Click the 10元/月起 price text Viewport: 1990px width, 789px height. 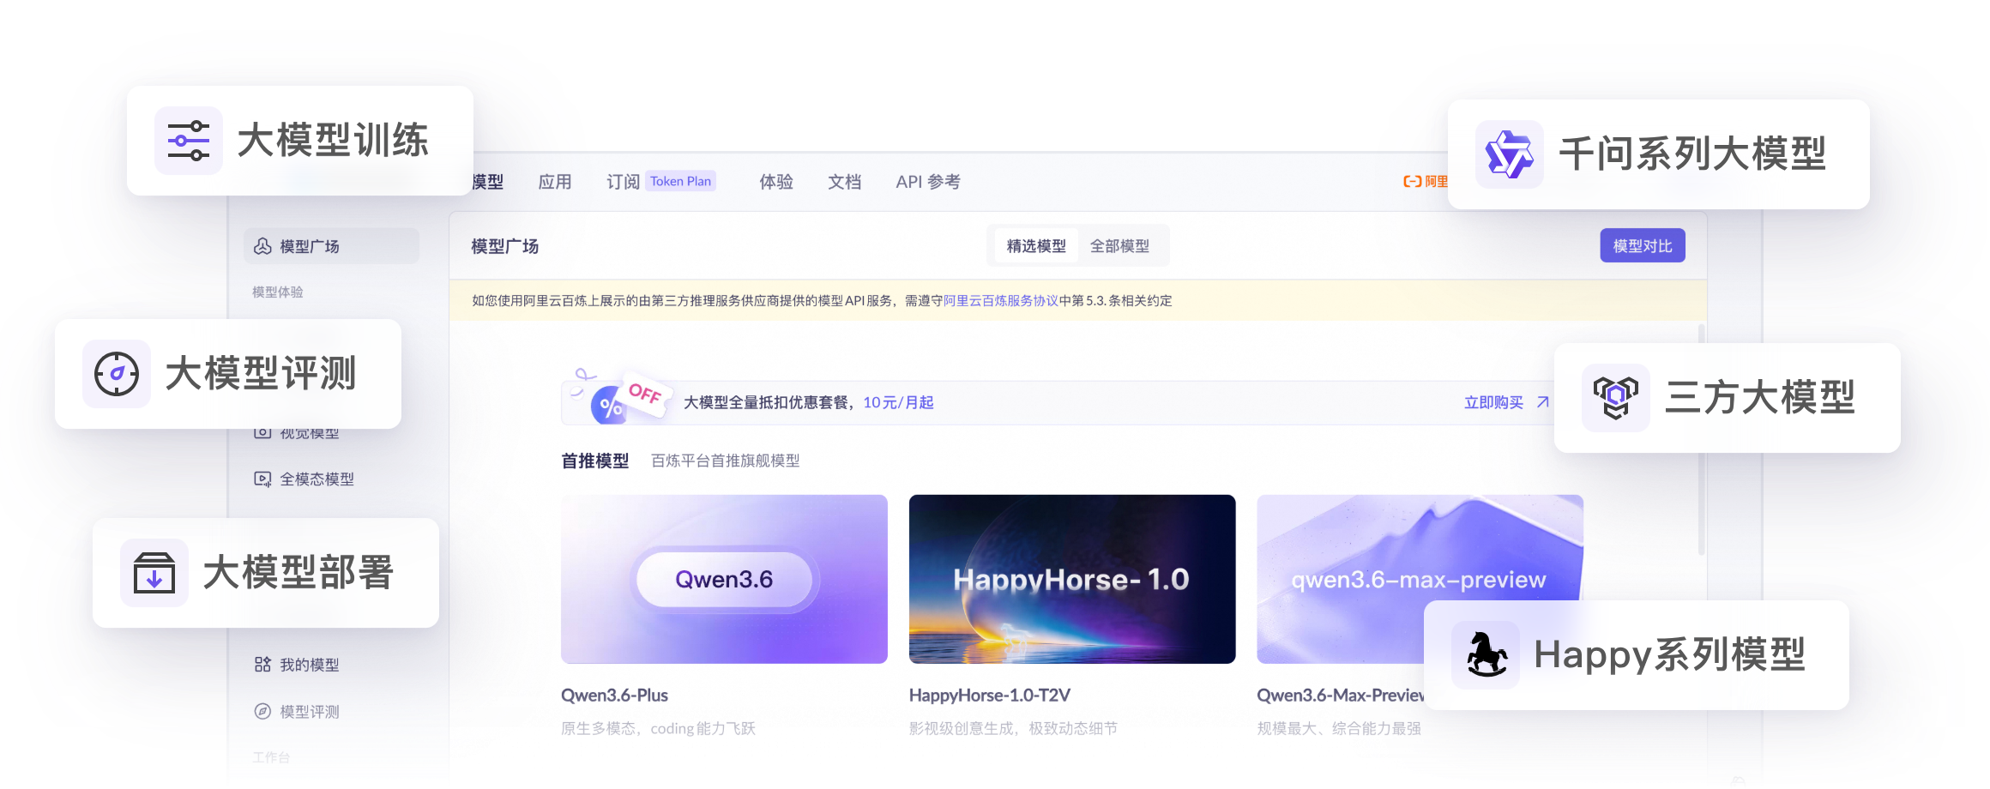pos(898,402)
